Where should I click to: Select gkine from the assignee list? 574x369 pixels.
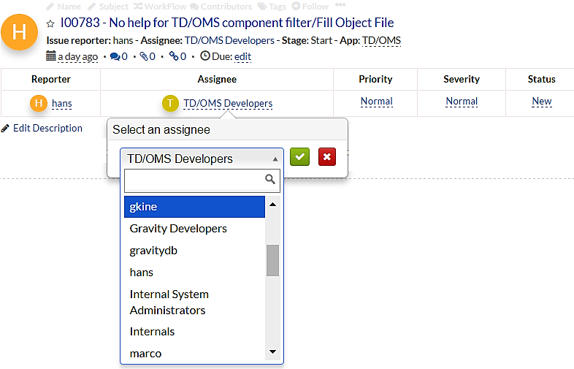(194, 207)
